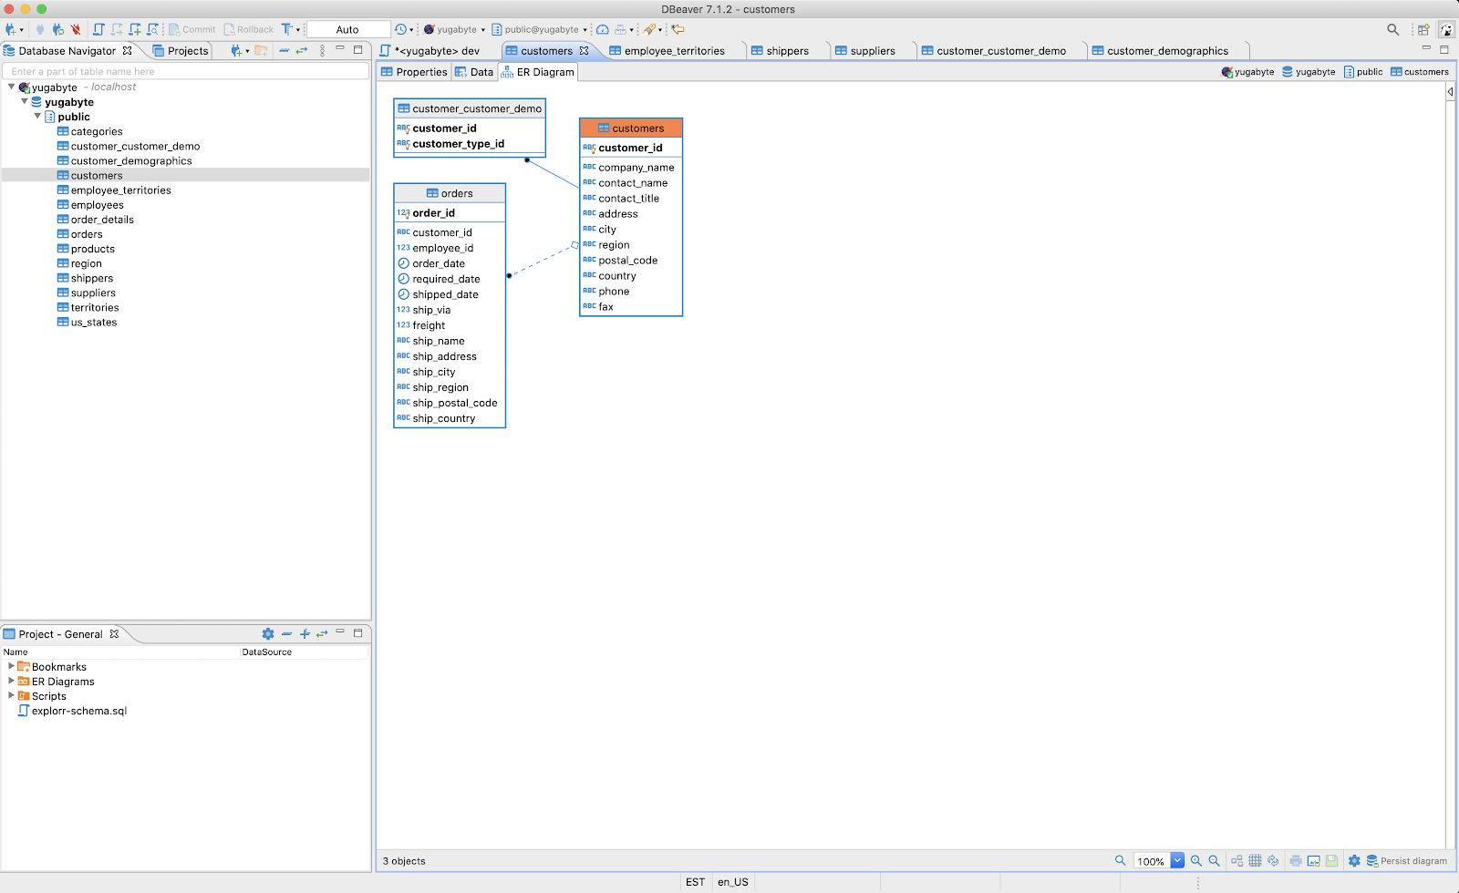The height and width of the screenshot is (893, 1459).
Task: Collapse the public schema node
Action: pos(37,117)
